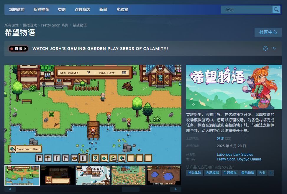
Task: Open the broadcast settings gear on the livestream banner
Action: coord(265,48)
